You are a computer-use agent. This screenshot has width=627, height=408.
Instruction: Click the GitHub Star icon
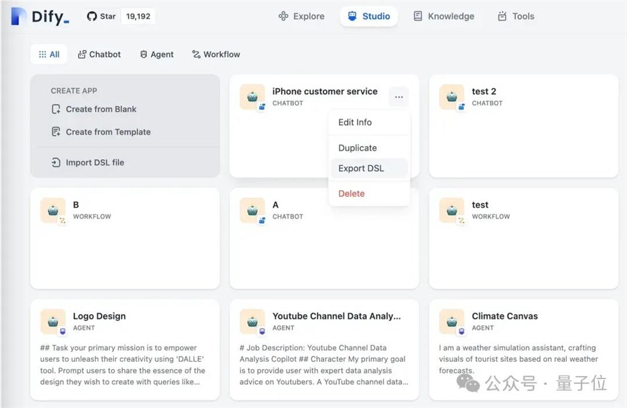click(92, 16)
